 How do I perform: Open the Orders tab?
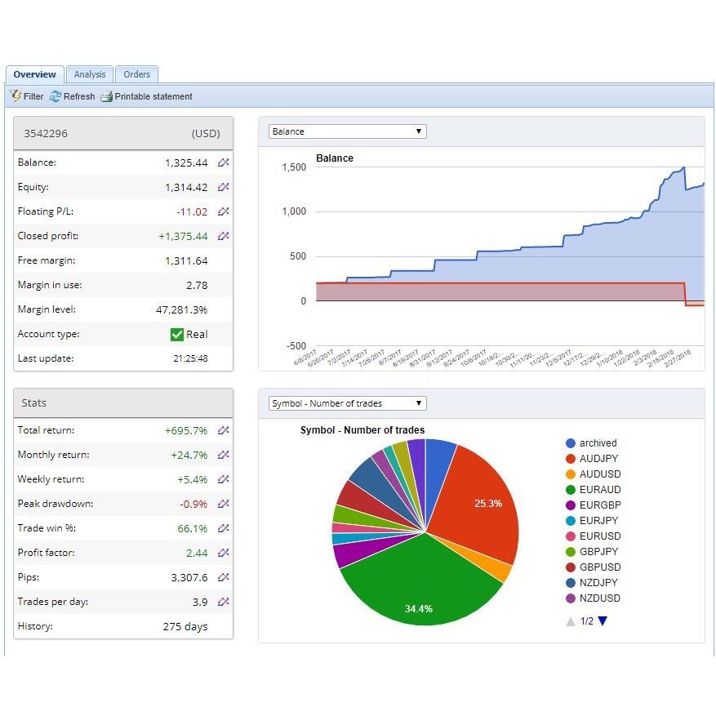[136, 74]
